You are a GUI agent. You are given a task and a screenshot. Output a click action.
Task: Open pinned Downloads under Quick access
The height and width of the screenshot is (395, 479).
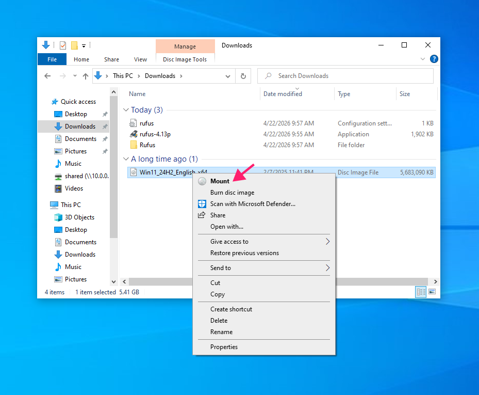(x=80, y=127)
